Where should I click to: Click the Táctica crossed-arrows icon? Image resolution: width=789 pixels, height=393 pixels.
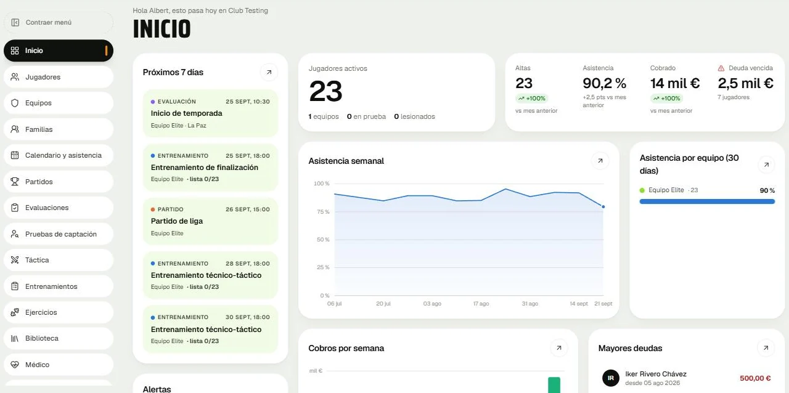15,260
